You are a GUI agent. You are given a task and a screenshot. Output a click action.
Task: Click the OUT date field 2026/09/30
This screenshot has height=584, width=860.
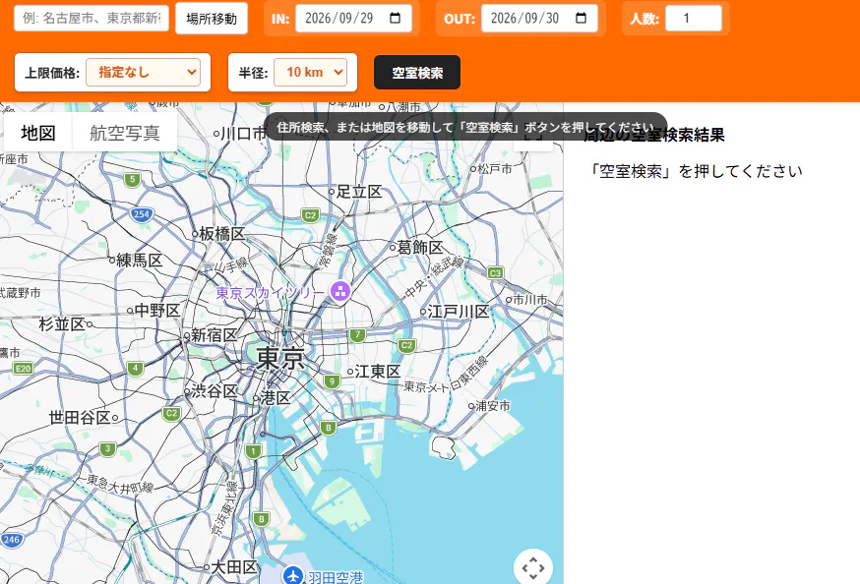[539, 18]
